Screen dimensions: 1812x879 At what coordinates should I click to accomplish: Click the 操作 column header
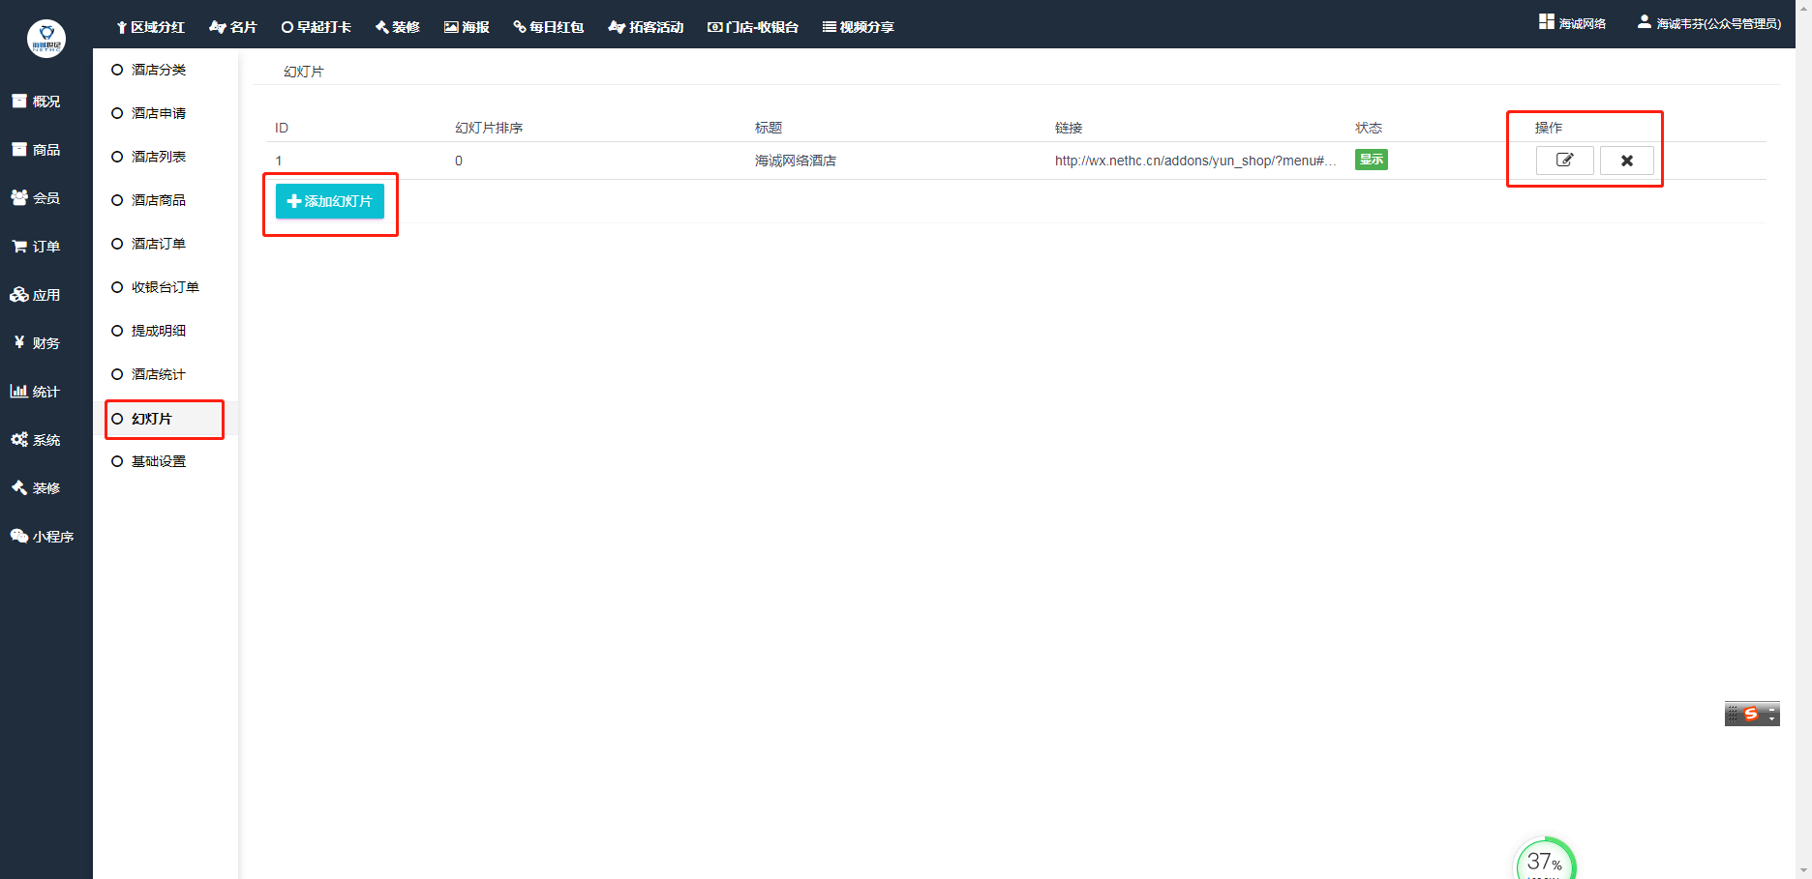point(1549,128)
